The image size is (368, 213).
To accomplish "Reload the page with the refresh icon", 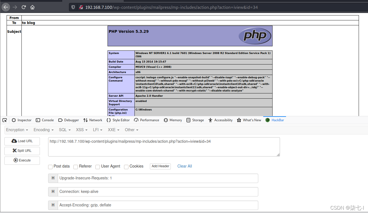I will click(24, 7).
